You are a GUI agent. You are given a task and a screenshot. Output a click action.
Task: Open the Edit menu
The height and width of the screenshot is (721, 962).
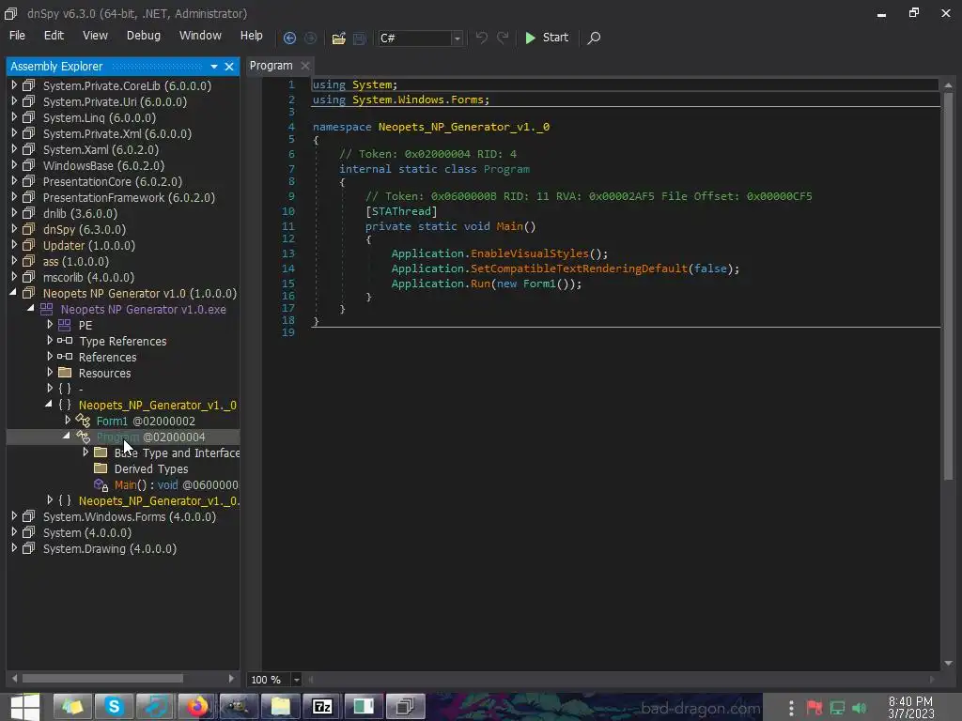pos(54,36)
